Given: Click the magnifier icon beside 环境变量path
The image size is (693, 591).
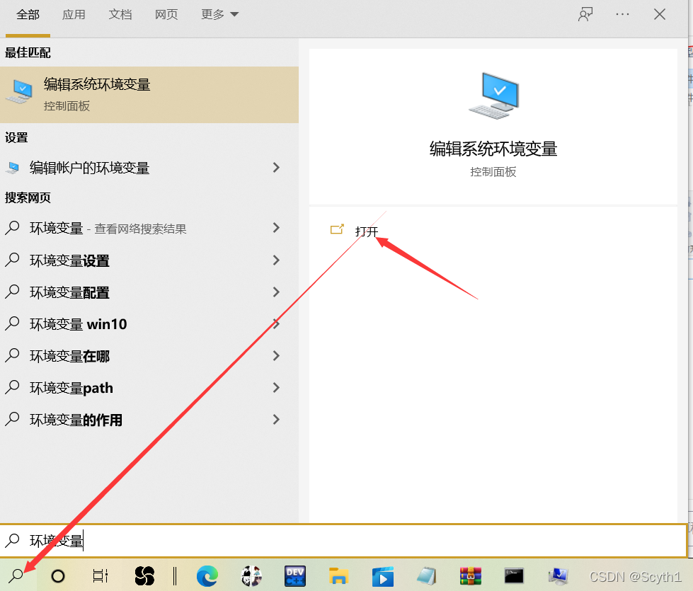Looking at the screenshot, I should (12, 387).
